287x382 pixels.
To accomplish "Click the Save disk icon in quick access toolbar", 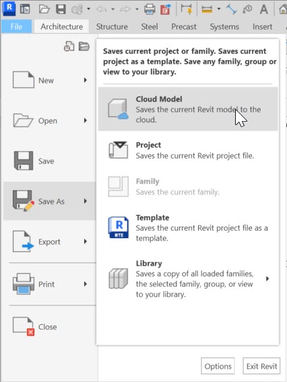I will point(61,9).
